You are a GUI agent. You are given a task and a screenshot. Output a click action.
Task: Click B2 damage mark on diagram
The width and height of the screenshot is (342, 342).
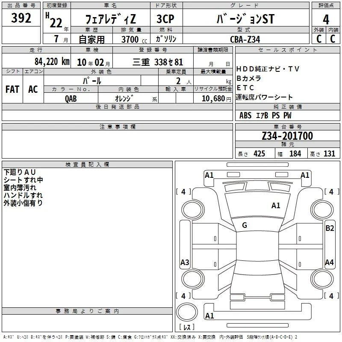(x=330, y=228)
